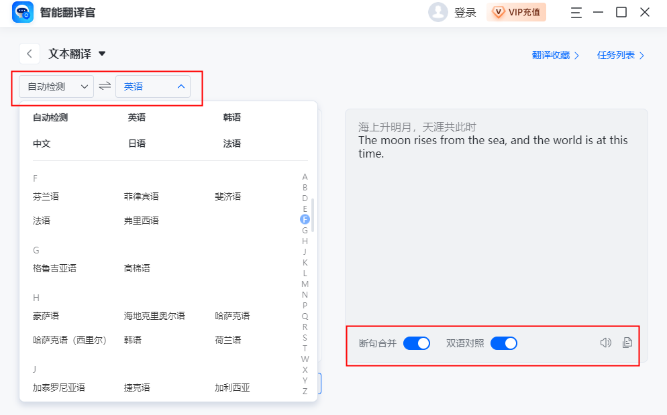Viewport: 667px width, 415px height.
Task: Click the VIP充值 recharge badge
Action: point(516,12)
